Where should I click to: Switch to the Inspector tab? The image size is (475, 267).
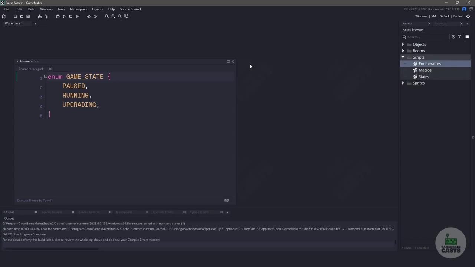[441, 23]
